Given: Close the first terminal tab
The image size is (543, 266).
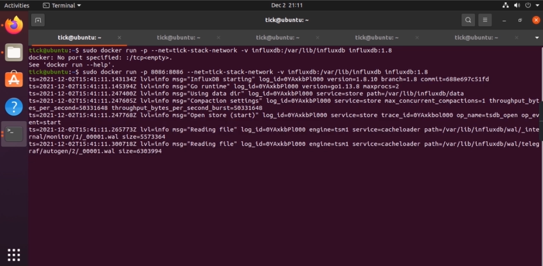Looking at the screenshot, I should tap(120, 37).
